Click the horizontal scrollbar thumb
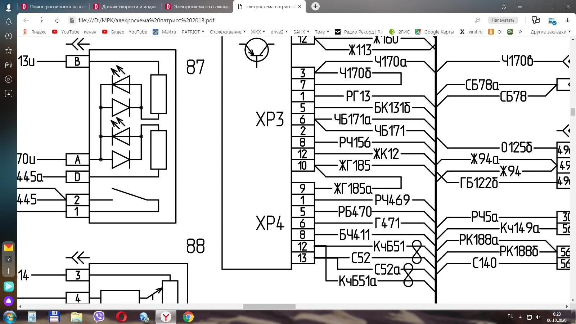 [x=269, y=306]
